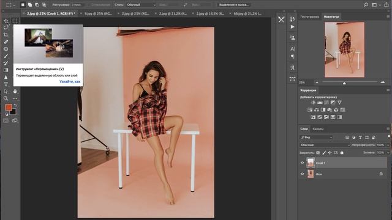Add an Exposure adjustment
The width and height of the screenshot is (392, 220).
(x=333, y=102)
